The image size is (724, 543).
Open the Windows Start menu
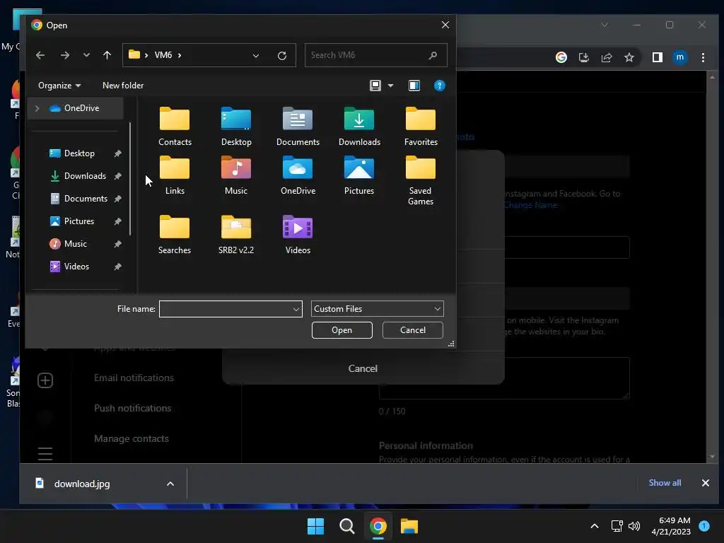(316, 526)
